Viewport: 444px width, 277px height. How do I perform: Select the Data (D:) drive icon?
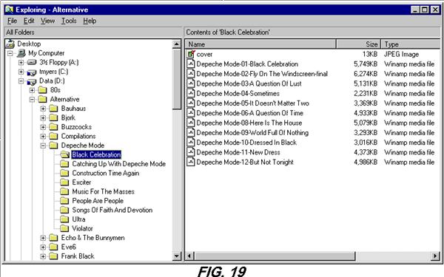32,81
